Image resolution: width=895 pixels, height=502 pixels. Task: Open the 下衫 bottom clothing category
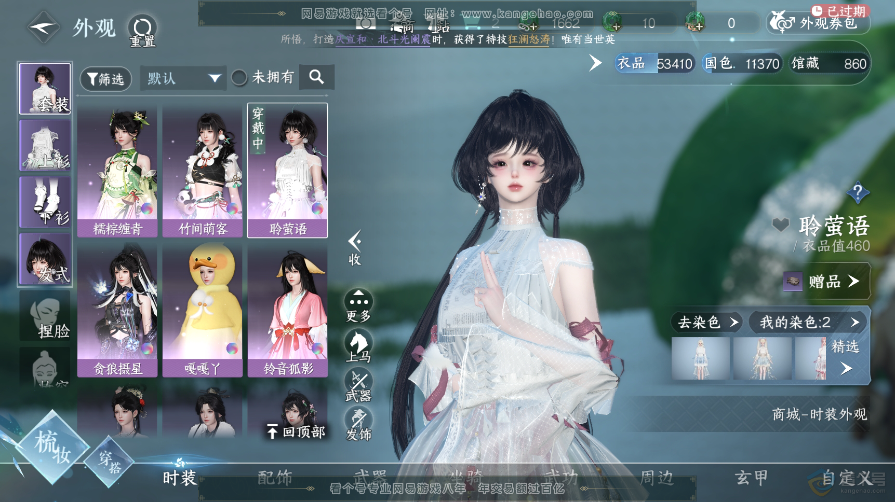45,202
